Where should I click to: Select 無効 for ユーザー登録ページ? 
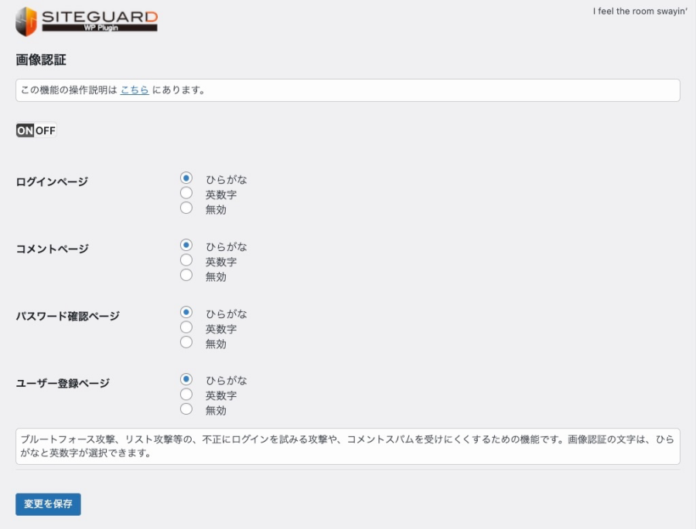pos(186,409)
